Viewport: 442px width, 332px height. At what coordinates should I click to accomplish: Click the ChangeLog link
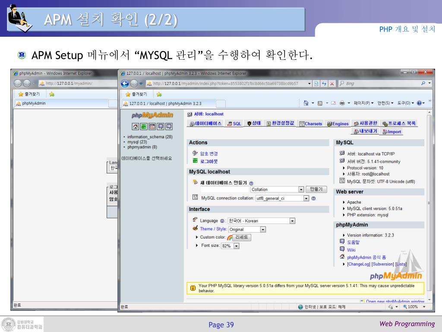[x=359, y=264]
